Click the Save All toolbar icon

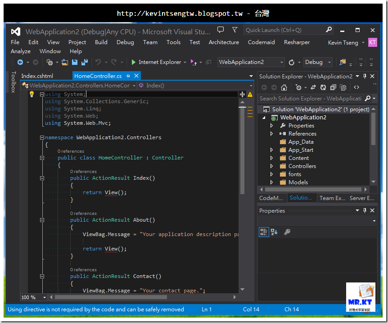coord(85,62)
